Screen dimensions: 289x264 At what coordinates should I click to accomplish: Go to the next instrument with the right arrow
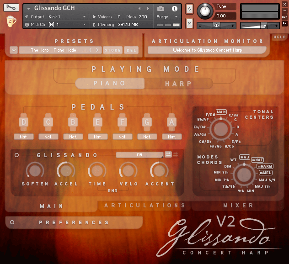pyautogui.click(x=148, y=9)
